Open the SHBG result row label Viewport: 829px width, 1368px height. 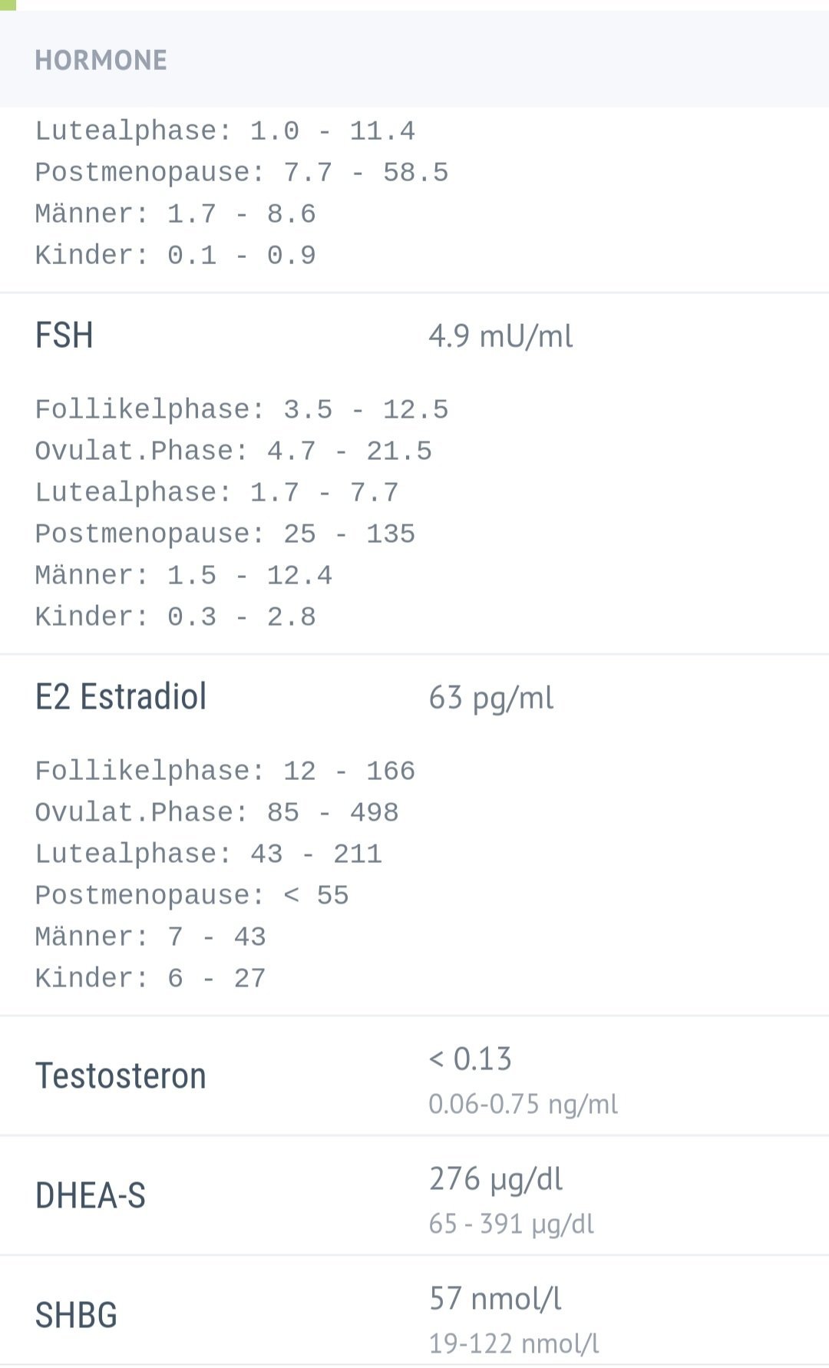pos(76,1315)
